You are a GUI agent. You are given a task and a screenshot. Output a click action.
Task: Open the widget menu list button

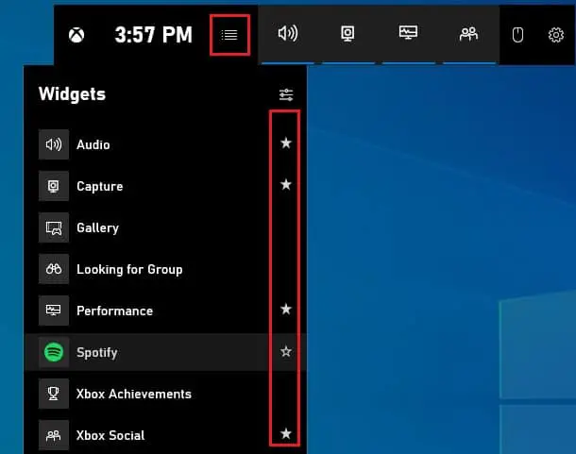(x=229, y=35)
